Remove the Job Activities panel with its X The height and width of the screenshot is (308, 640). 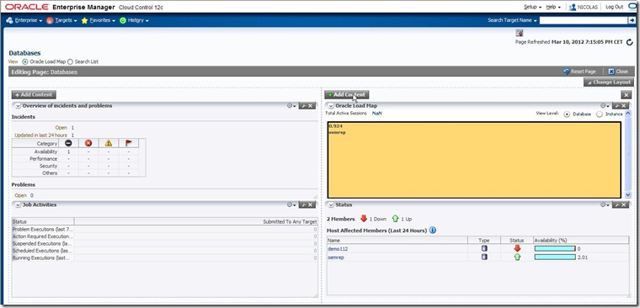point(311,204)
